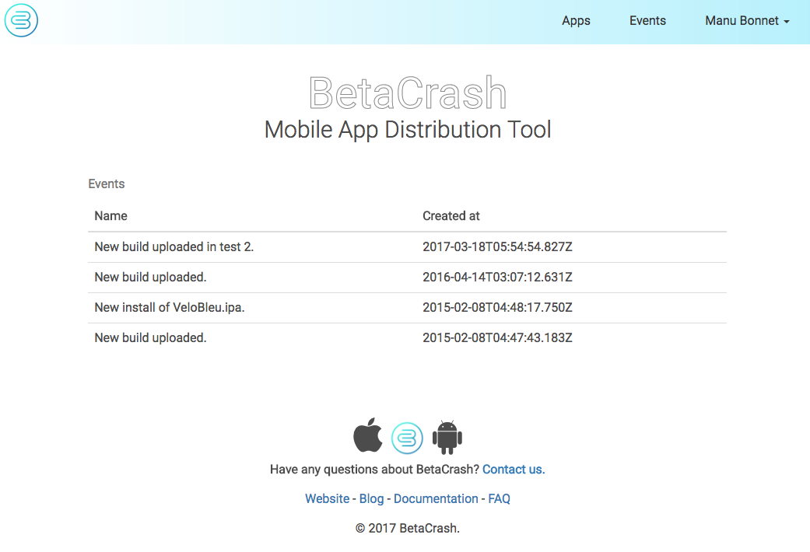The height and width of the screenshot is (552, 810).
Task: Follow the Contact us link
Action: pos(514,470)
